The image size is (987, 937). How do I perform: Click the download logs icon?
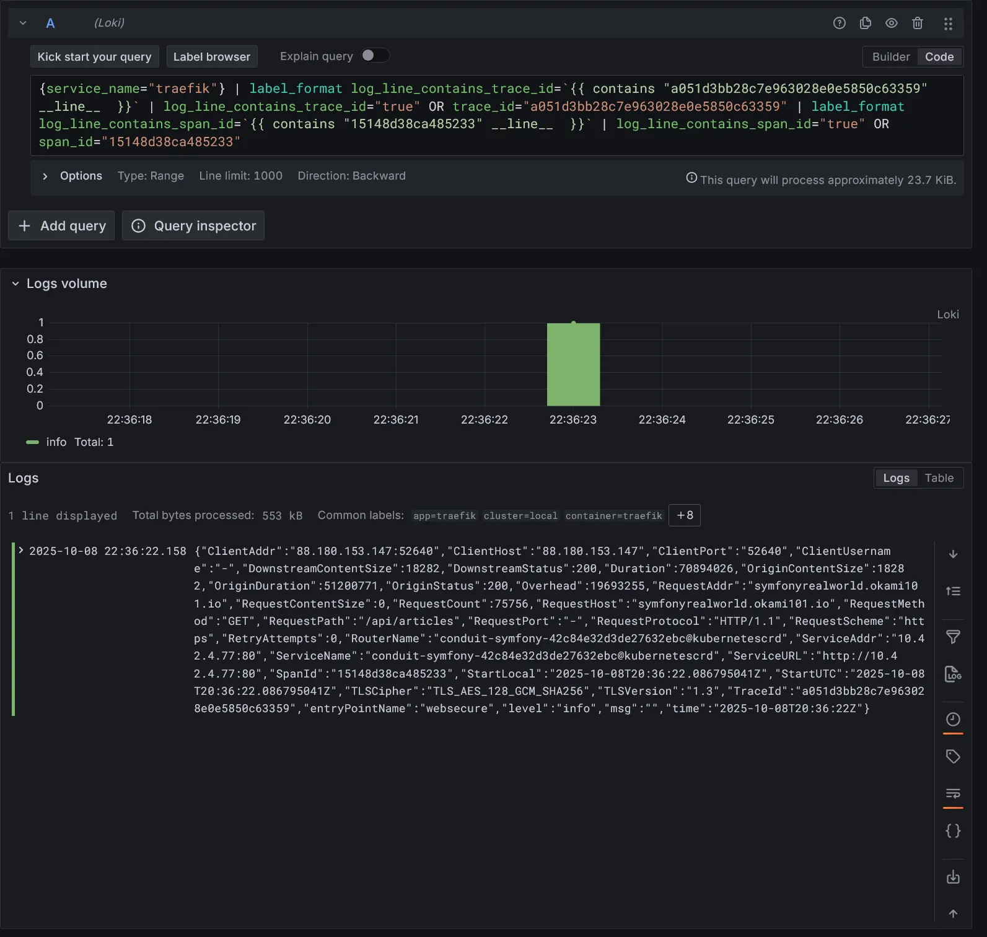tap(953, 877)
